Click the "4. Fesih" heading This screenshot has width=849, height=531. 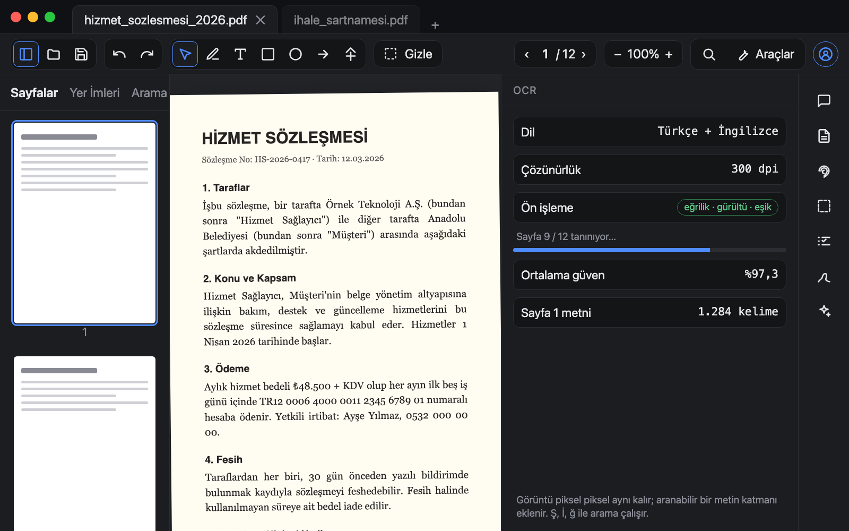[x=224, y=459]
